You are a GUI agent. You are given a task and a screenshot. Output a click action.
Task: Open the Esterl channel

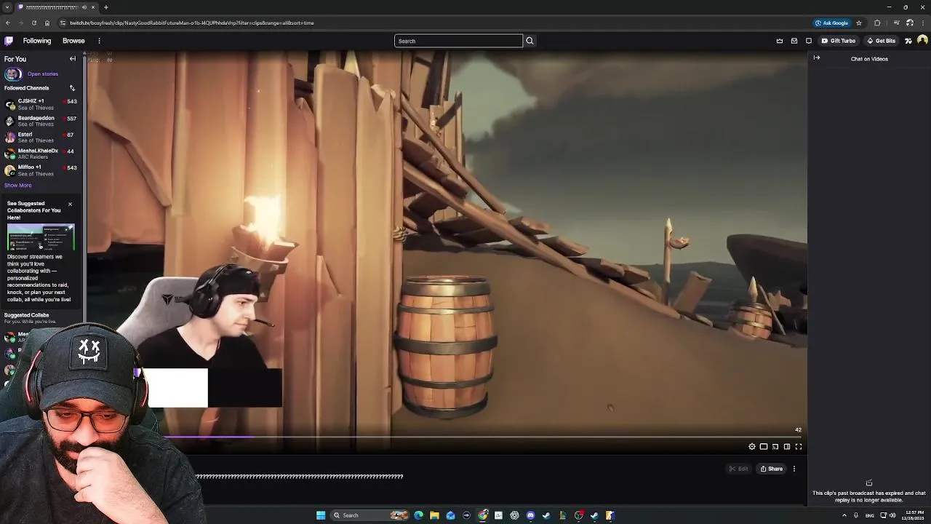pyautogui.click(x=41, y=138)
